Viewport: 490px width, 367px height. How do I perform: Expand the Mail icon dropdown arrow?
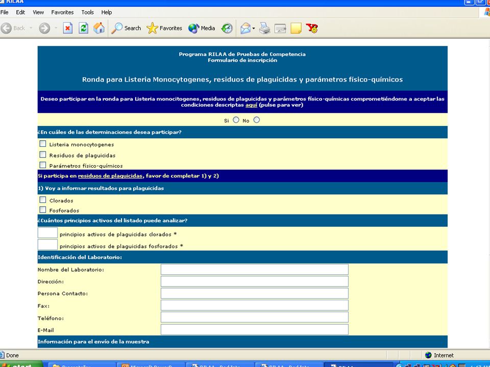pyautogui.click(x=254, y=29)
